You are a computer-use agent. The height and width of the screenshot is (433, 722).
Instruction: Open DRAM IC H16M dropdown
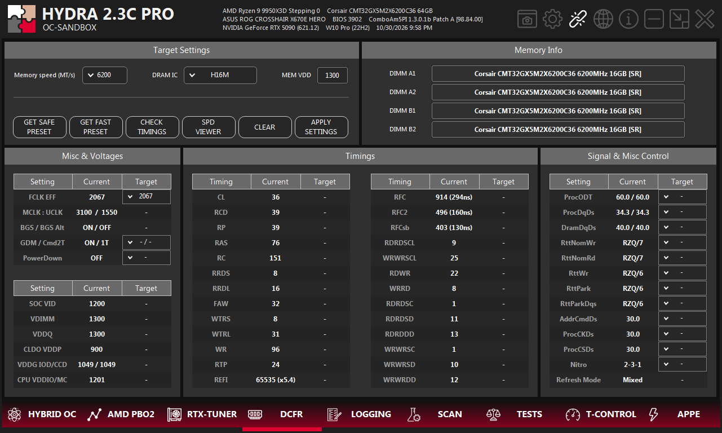(220, 75)
